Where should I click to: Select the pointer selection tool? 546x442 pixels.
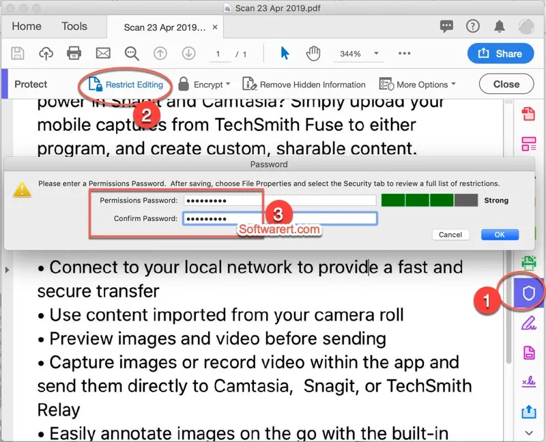[285, 53]
